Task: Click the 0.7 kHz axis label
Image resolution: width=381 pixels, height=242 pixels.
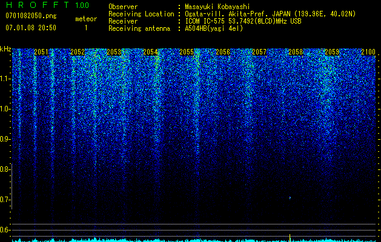Action: coord(5,200)
